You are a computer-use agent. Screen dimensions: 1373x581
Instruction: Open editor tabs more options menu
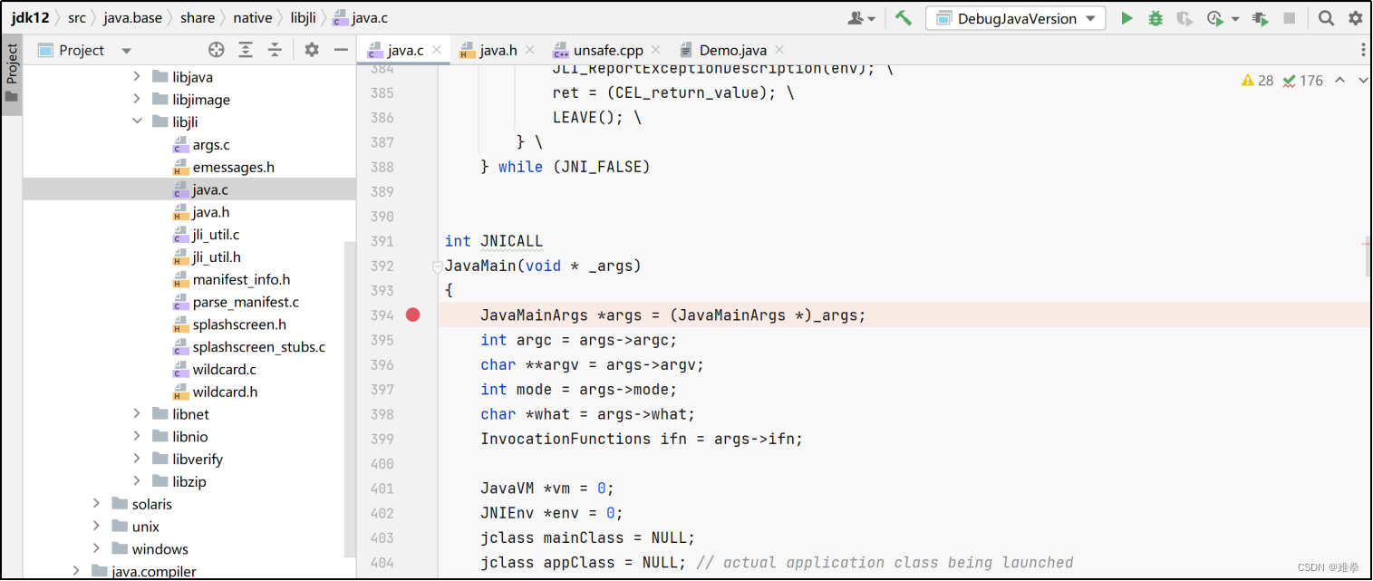1363,50
